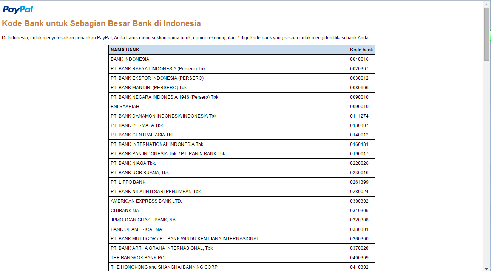The width and height of the screenshot is (491, 271).
Task: Click PT. BANK DANAMON INDONESIA INDONESIA Tbk
Action: click(164, 116)
